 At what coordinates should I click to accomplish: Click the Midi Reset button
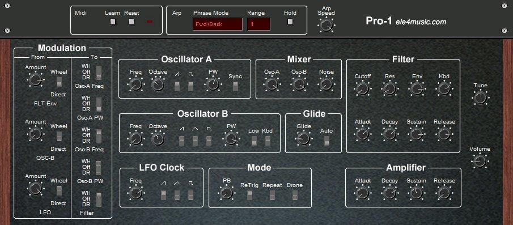point(131,22)
